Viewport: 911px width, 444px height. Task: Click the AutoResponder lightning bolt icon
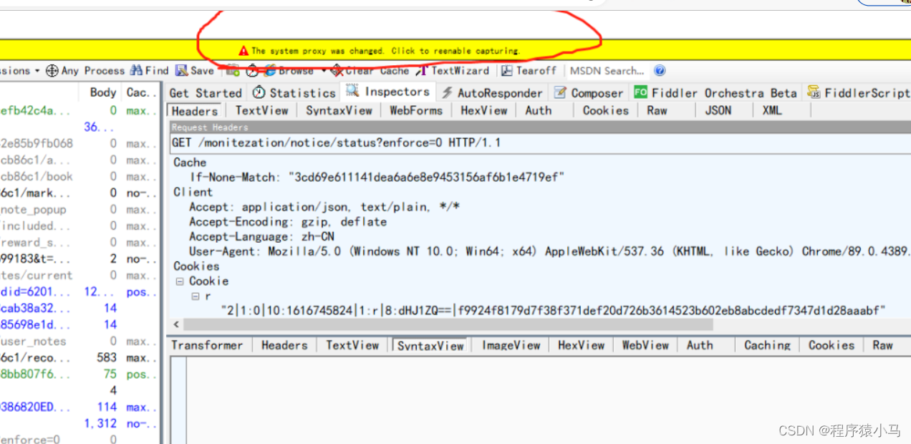pos(447,92)
